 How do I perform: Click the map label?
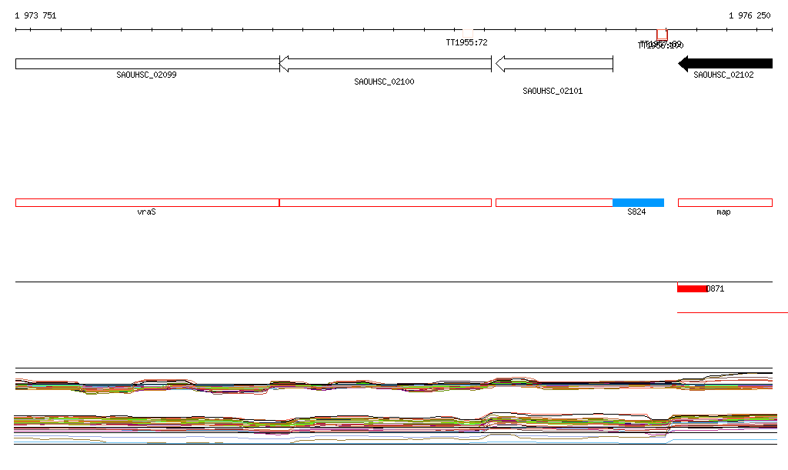(x=723, y=212)
